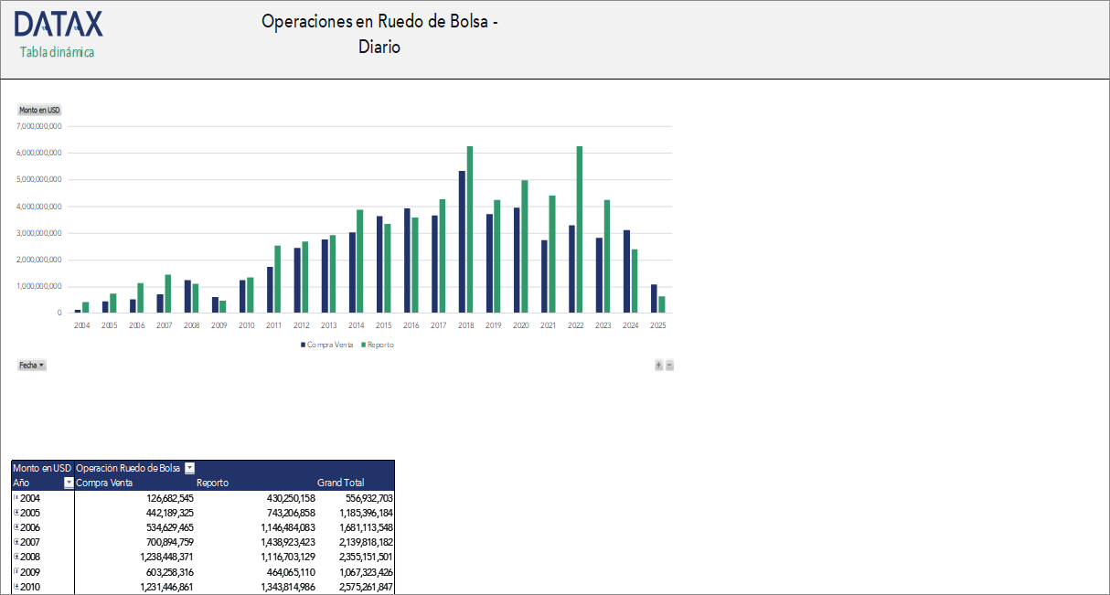Screen dimensions: 1110x595
Task: Expand the 2004 year row in the pivot table
Action: (x=16, y=498)
